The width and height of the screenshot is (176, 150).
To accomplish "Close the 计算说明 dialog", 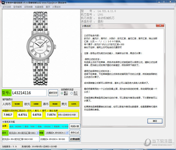I will coord(160,25).
